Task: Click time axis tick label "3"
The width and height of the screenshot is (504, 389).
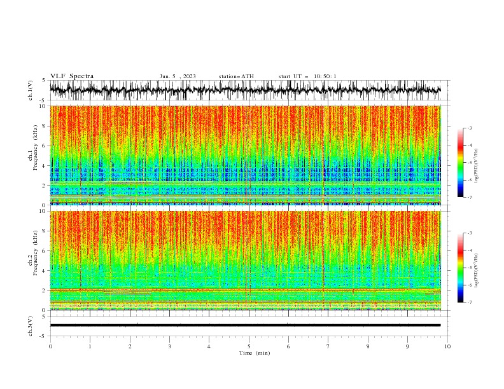Action: coord(169,346)
